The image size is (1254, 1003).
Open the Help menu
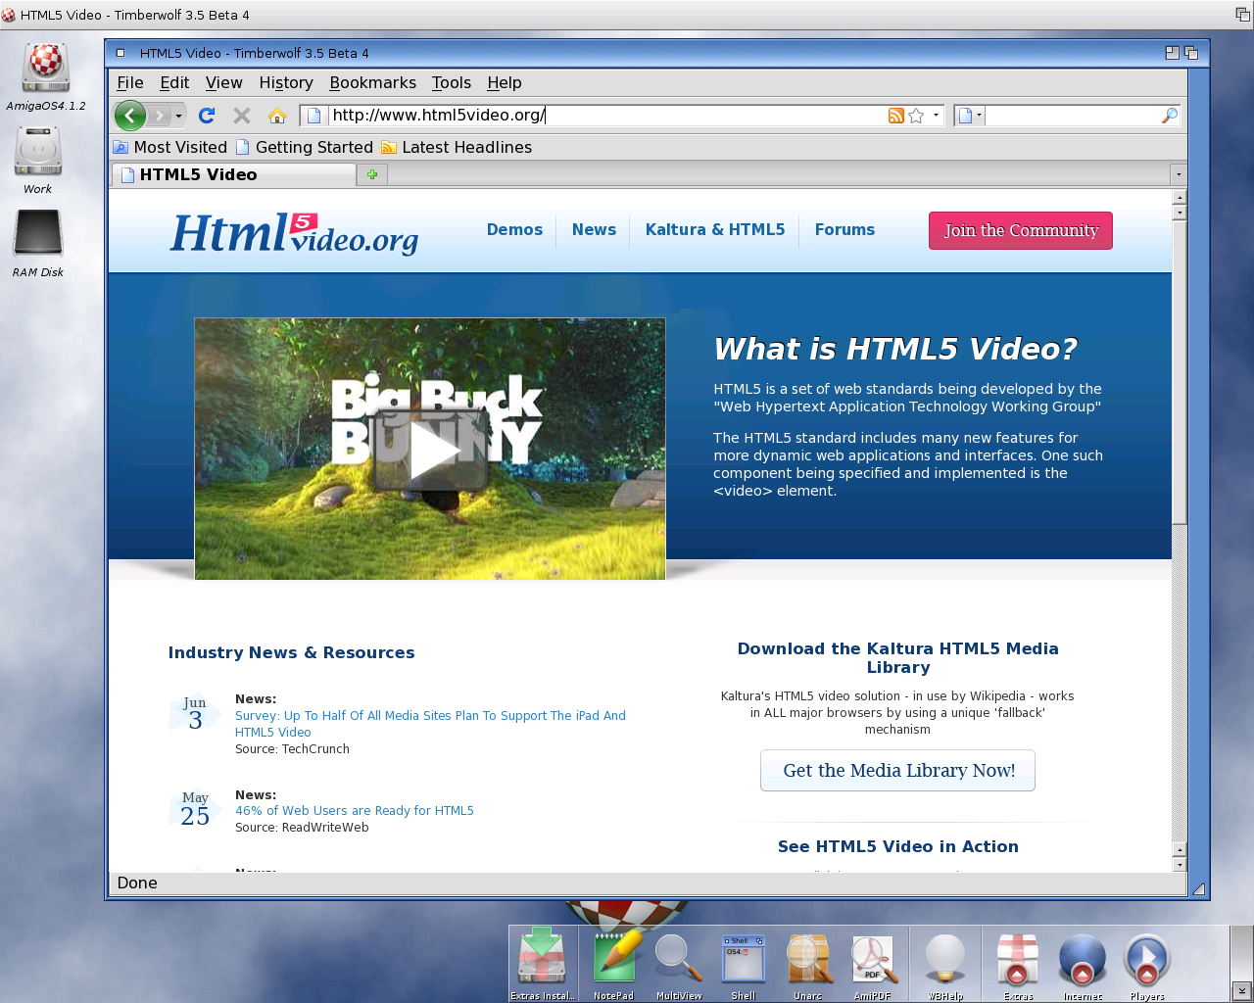(x=505, y=82)
